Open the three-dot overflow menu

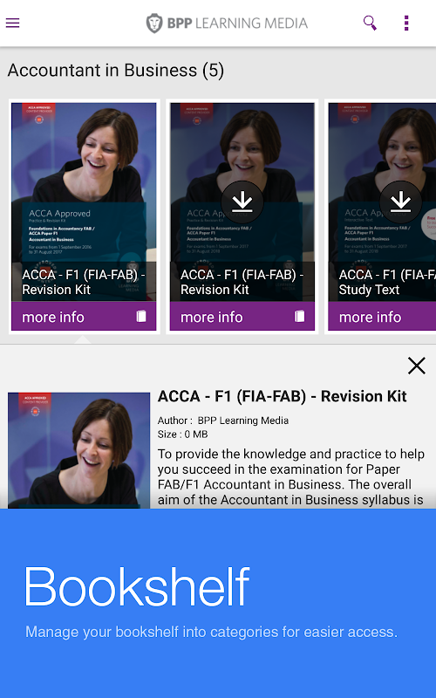[406, 23]
